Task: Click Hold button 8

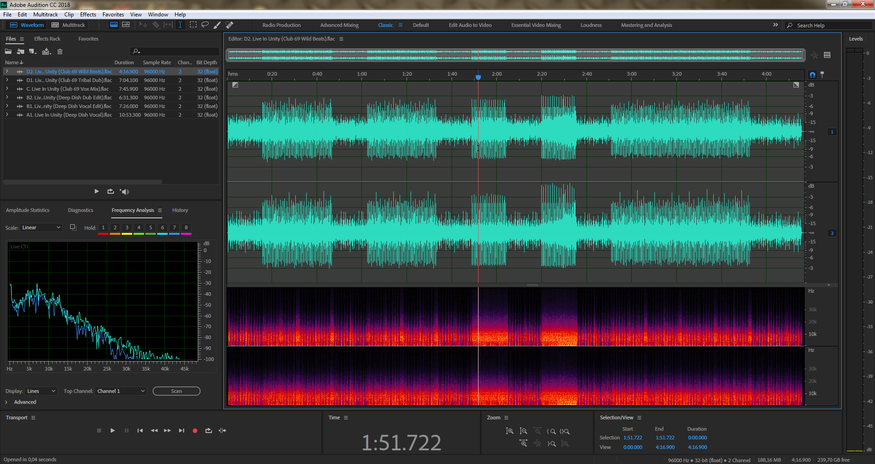Action: click(x=186, y=227)
